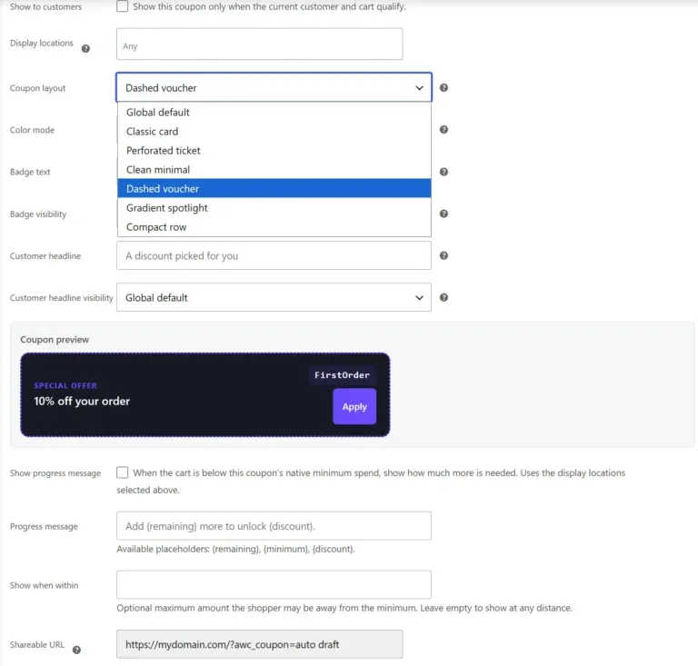Click the help icon for Color mode
Screen dimensions: 698x666
(444, 129)
